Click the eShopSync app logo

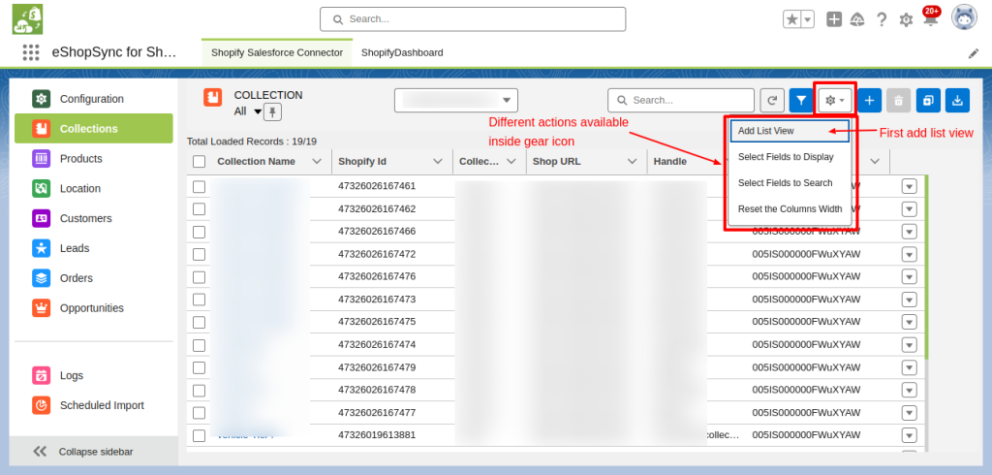(27, 19)
